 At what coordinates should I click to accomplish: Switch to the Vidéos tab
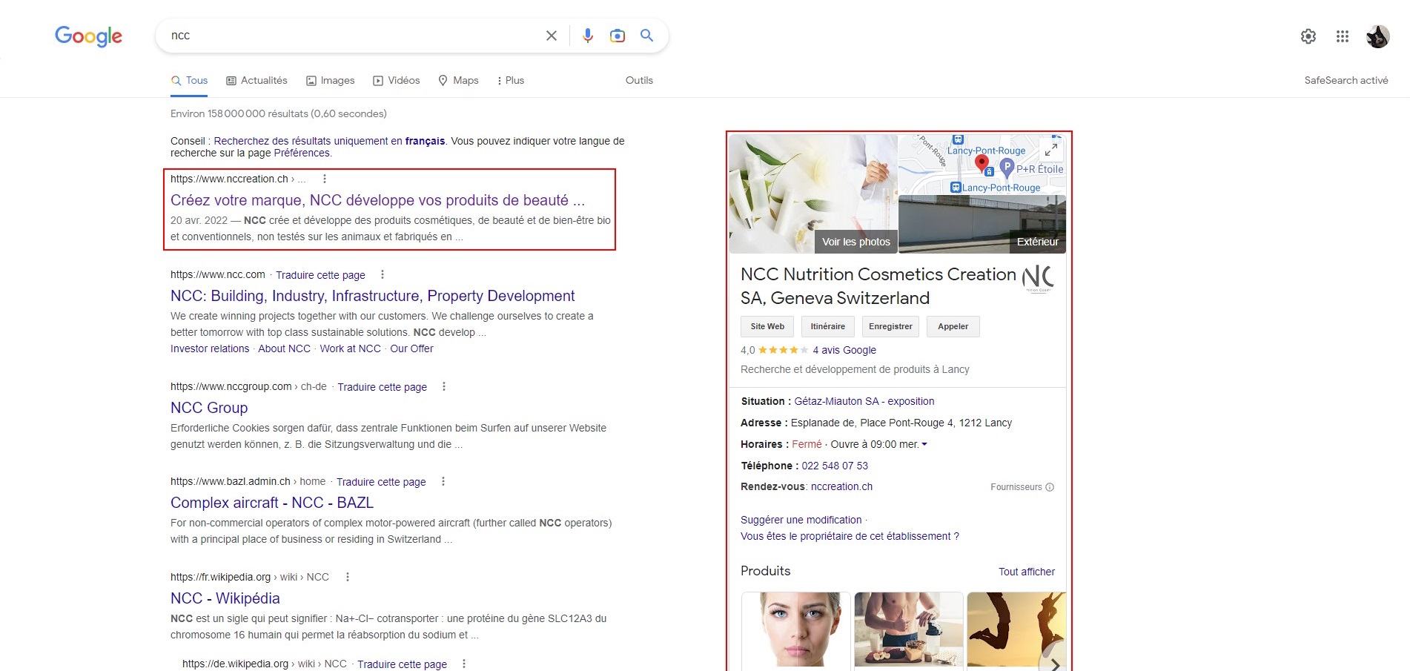[x=397, y=80]
